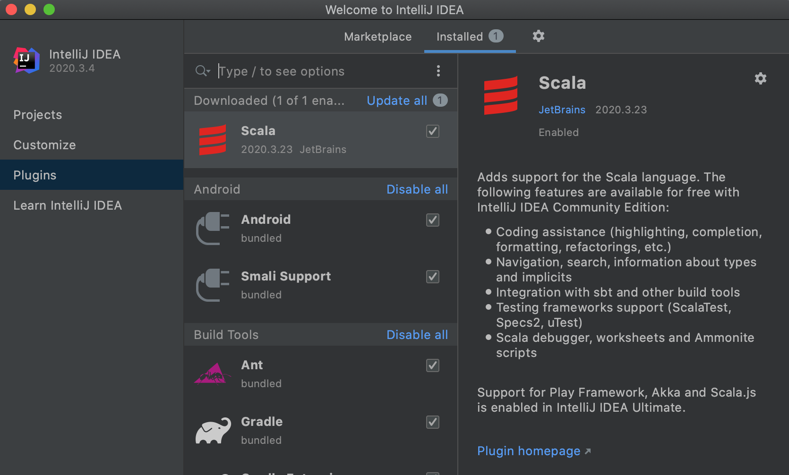Screen dimensions: 789x475
Task: Select Plugins in the sidebar
Action: pos(92,175)
